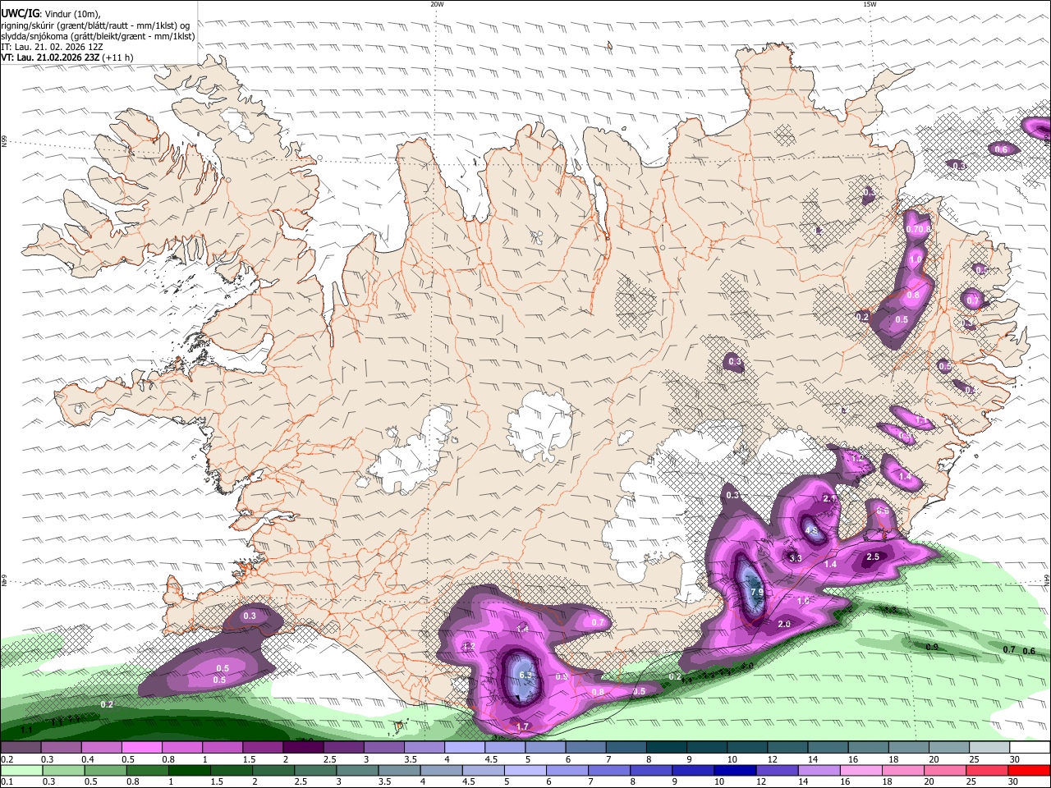
Task: Click the '0.9' label on the green offshore band
Action: pos(932,648)
